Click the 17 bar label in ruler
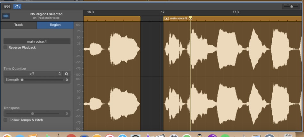 click(163, 12)
